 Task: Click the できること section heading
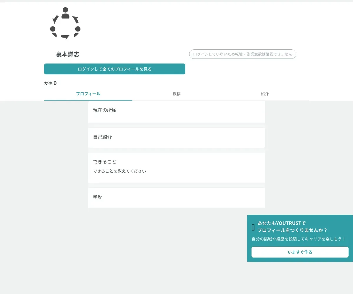click(x=105, y=162)
